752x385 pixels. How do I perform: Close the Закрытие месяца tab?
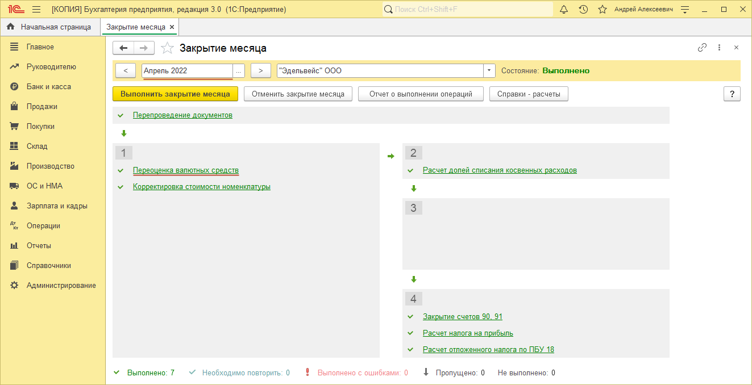(172, 27)
